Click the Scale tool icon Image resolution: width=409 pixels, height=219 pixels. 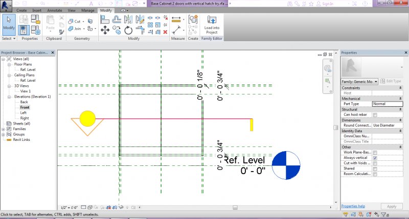[158, 25]
